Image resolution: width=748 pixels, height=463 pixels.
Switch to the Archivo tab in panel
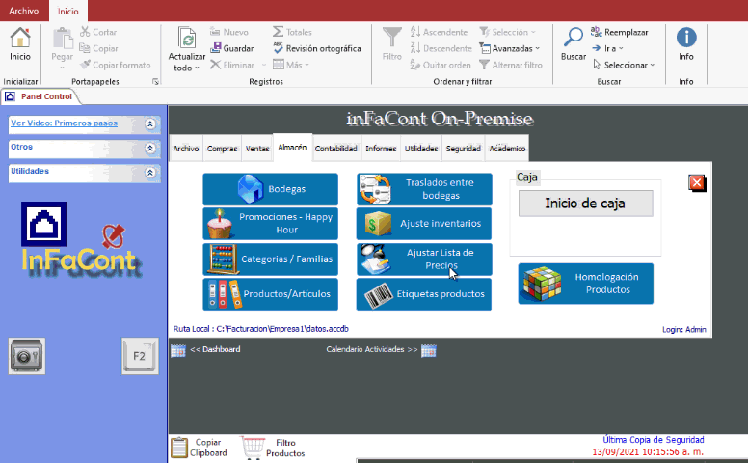pos(186,149)
